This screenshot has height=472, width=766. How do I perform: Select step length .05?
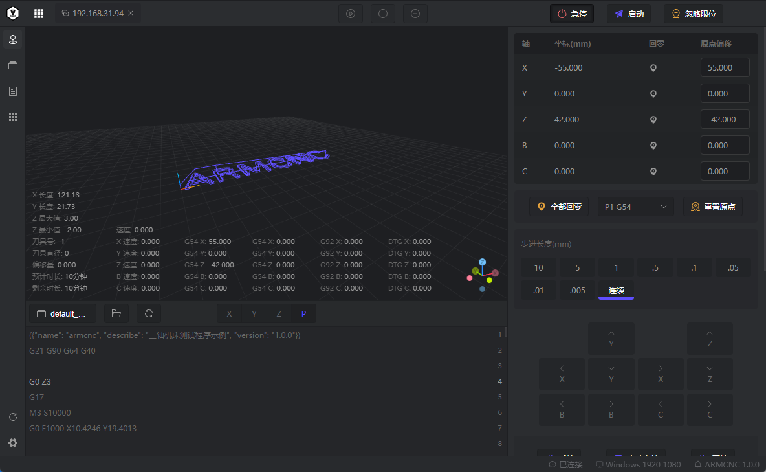point(733,267)
